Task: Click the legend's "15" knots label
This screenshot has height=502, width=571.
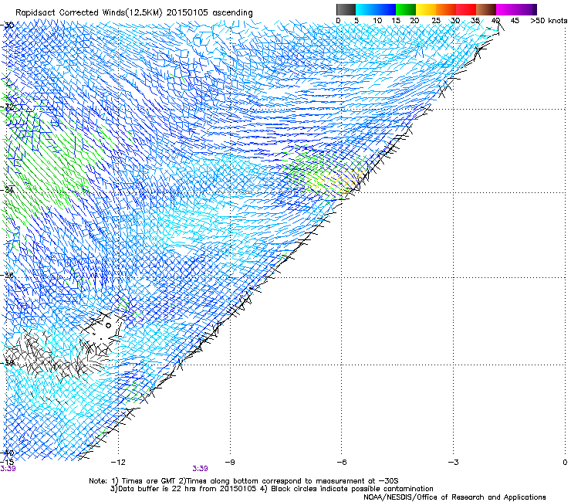Action: click(396, 21)
